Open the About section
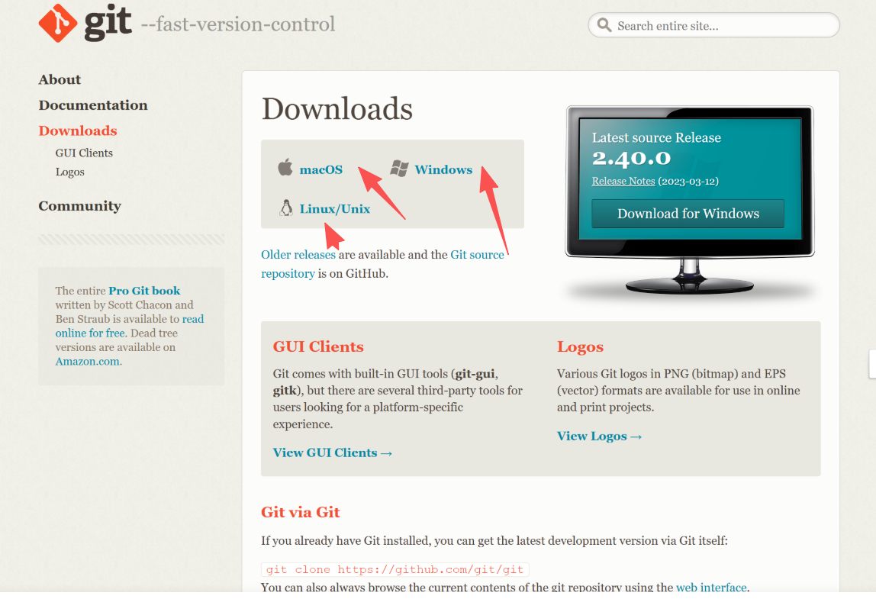The height and width of the screenshot is (599, 876). pos(60,80)
